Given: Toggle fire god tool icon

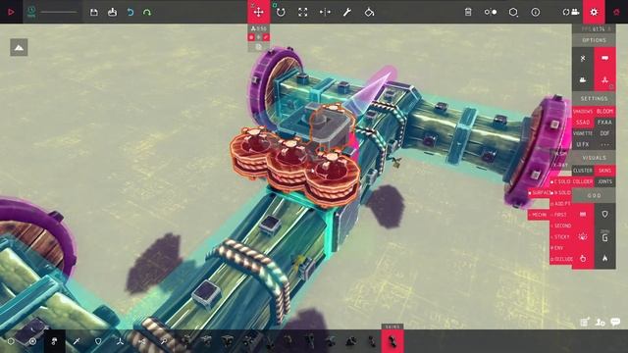Looking at the screenshot, I should click(604, 259).
